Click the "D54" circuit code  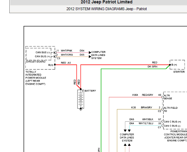[82, 51]
